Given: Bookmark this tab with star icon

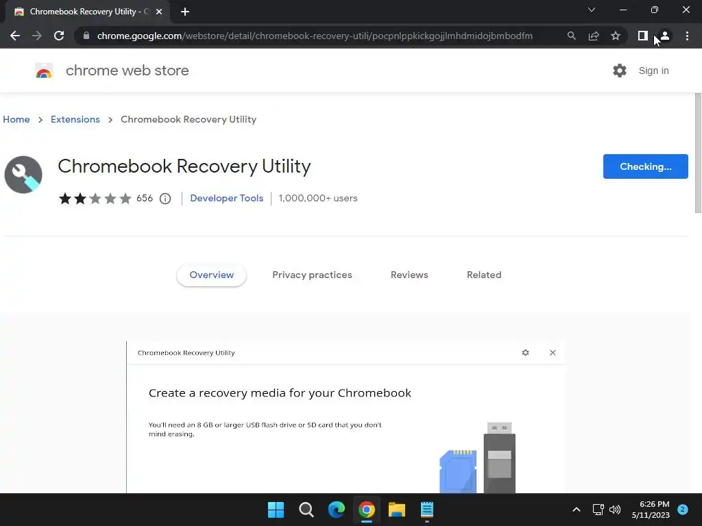Looking at the screenshot, I should pyautogui.click(x=616, y=36).
